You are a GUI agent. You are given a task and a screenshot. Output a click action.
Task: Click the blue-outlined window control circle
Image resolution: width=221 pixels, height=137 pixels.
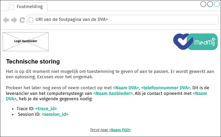(217, 4)
